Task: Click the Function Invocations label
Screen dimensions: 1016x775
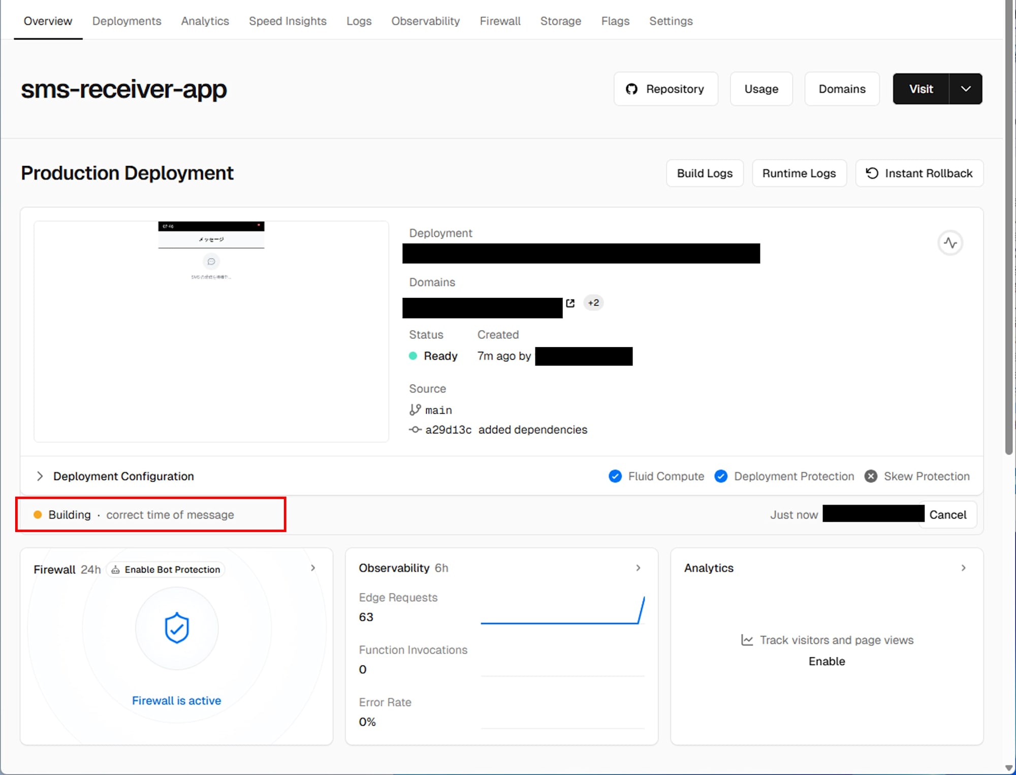Action: 413,650
